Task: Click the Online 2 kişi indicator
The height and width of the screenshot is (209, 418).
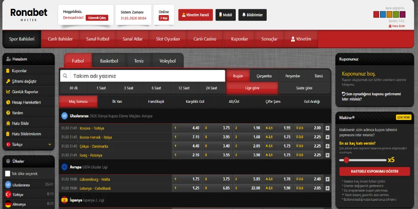Action: pos(164,15)
